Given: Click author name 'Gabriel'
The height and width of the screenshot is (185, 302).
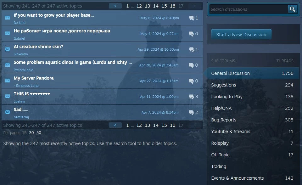Looking at the screenshot, I should pyautogui.click(x=19, y=38).
